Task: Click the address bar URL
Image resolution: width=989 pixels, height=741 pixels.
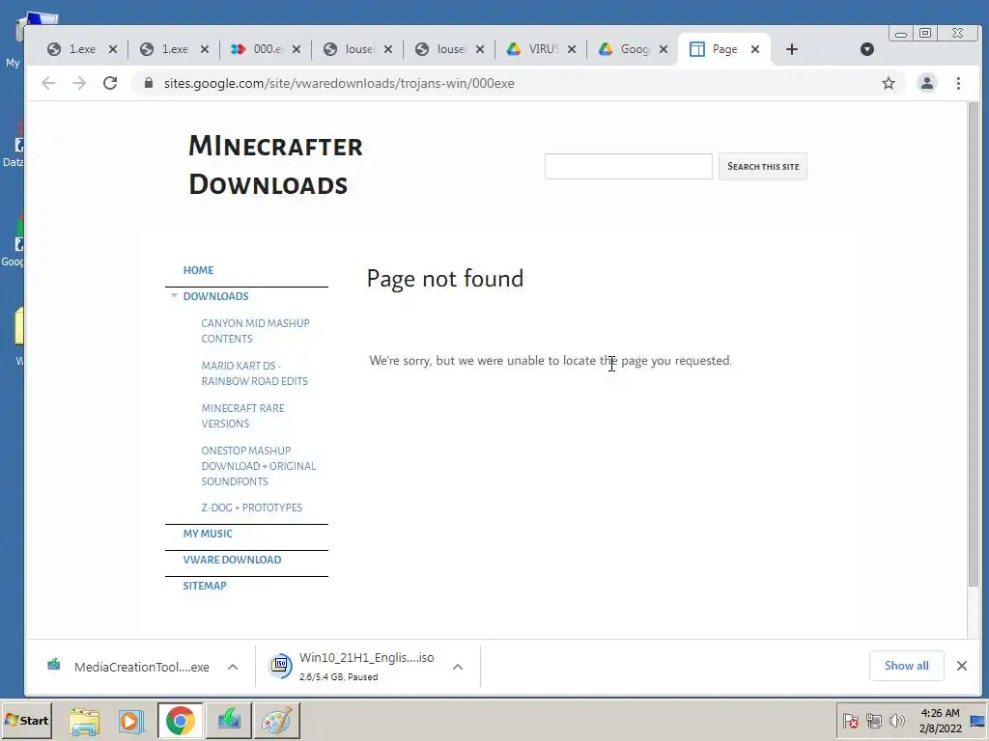Action: pyautogui.click(x=339, y=83)
